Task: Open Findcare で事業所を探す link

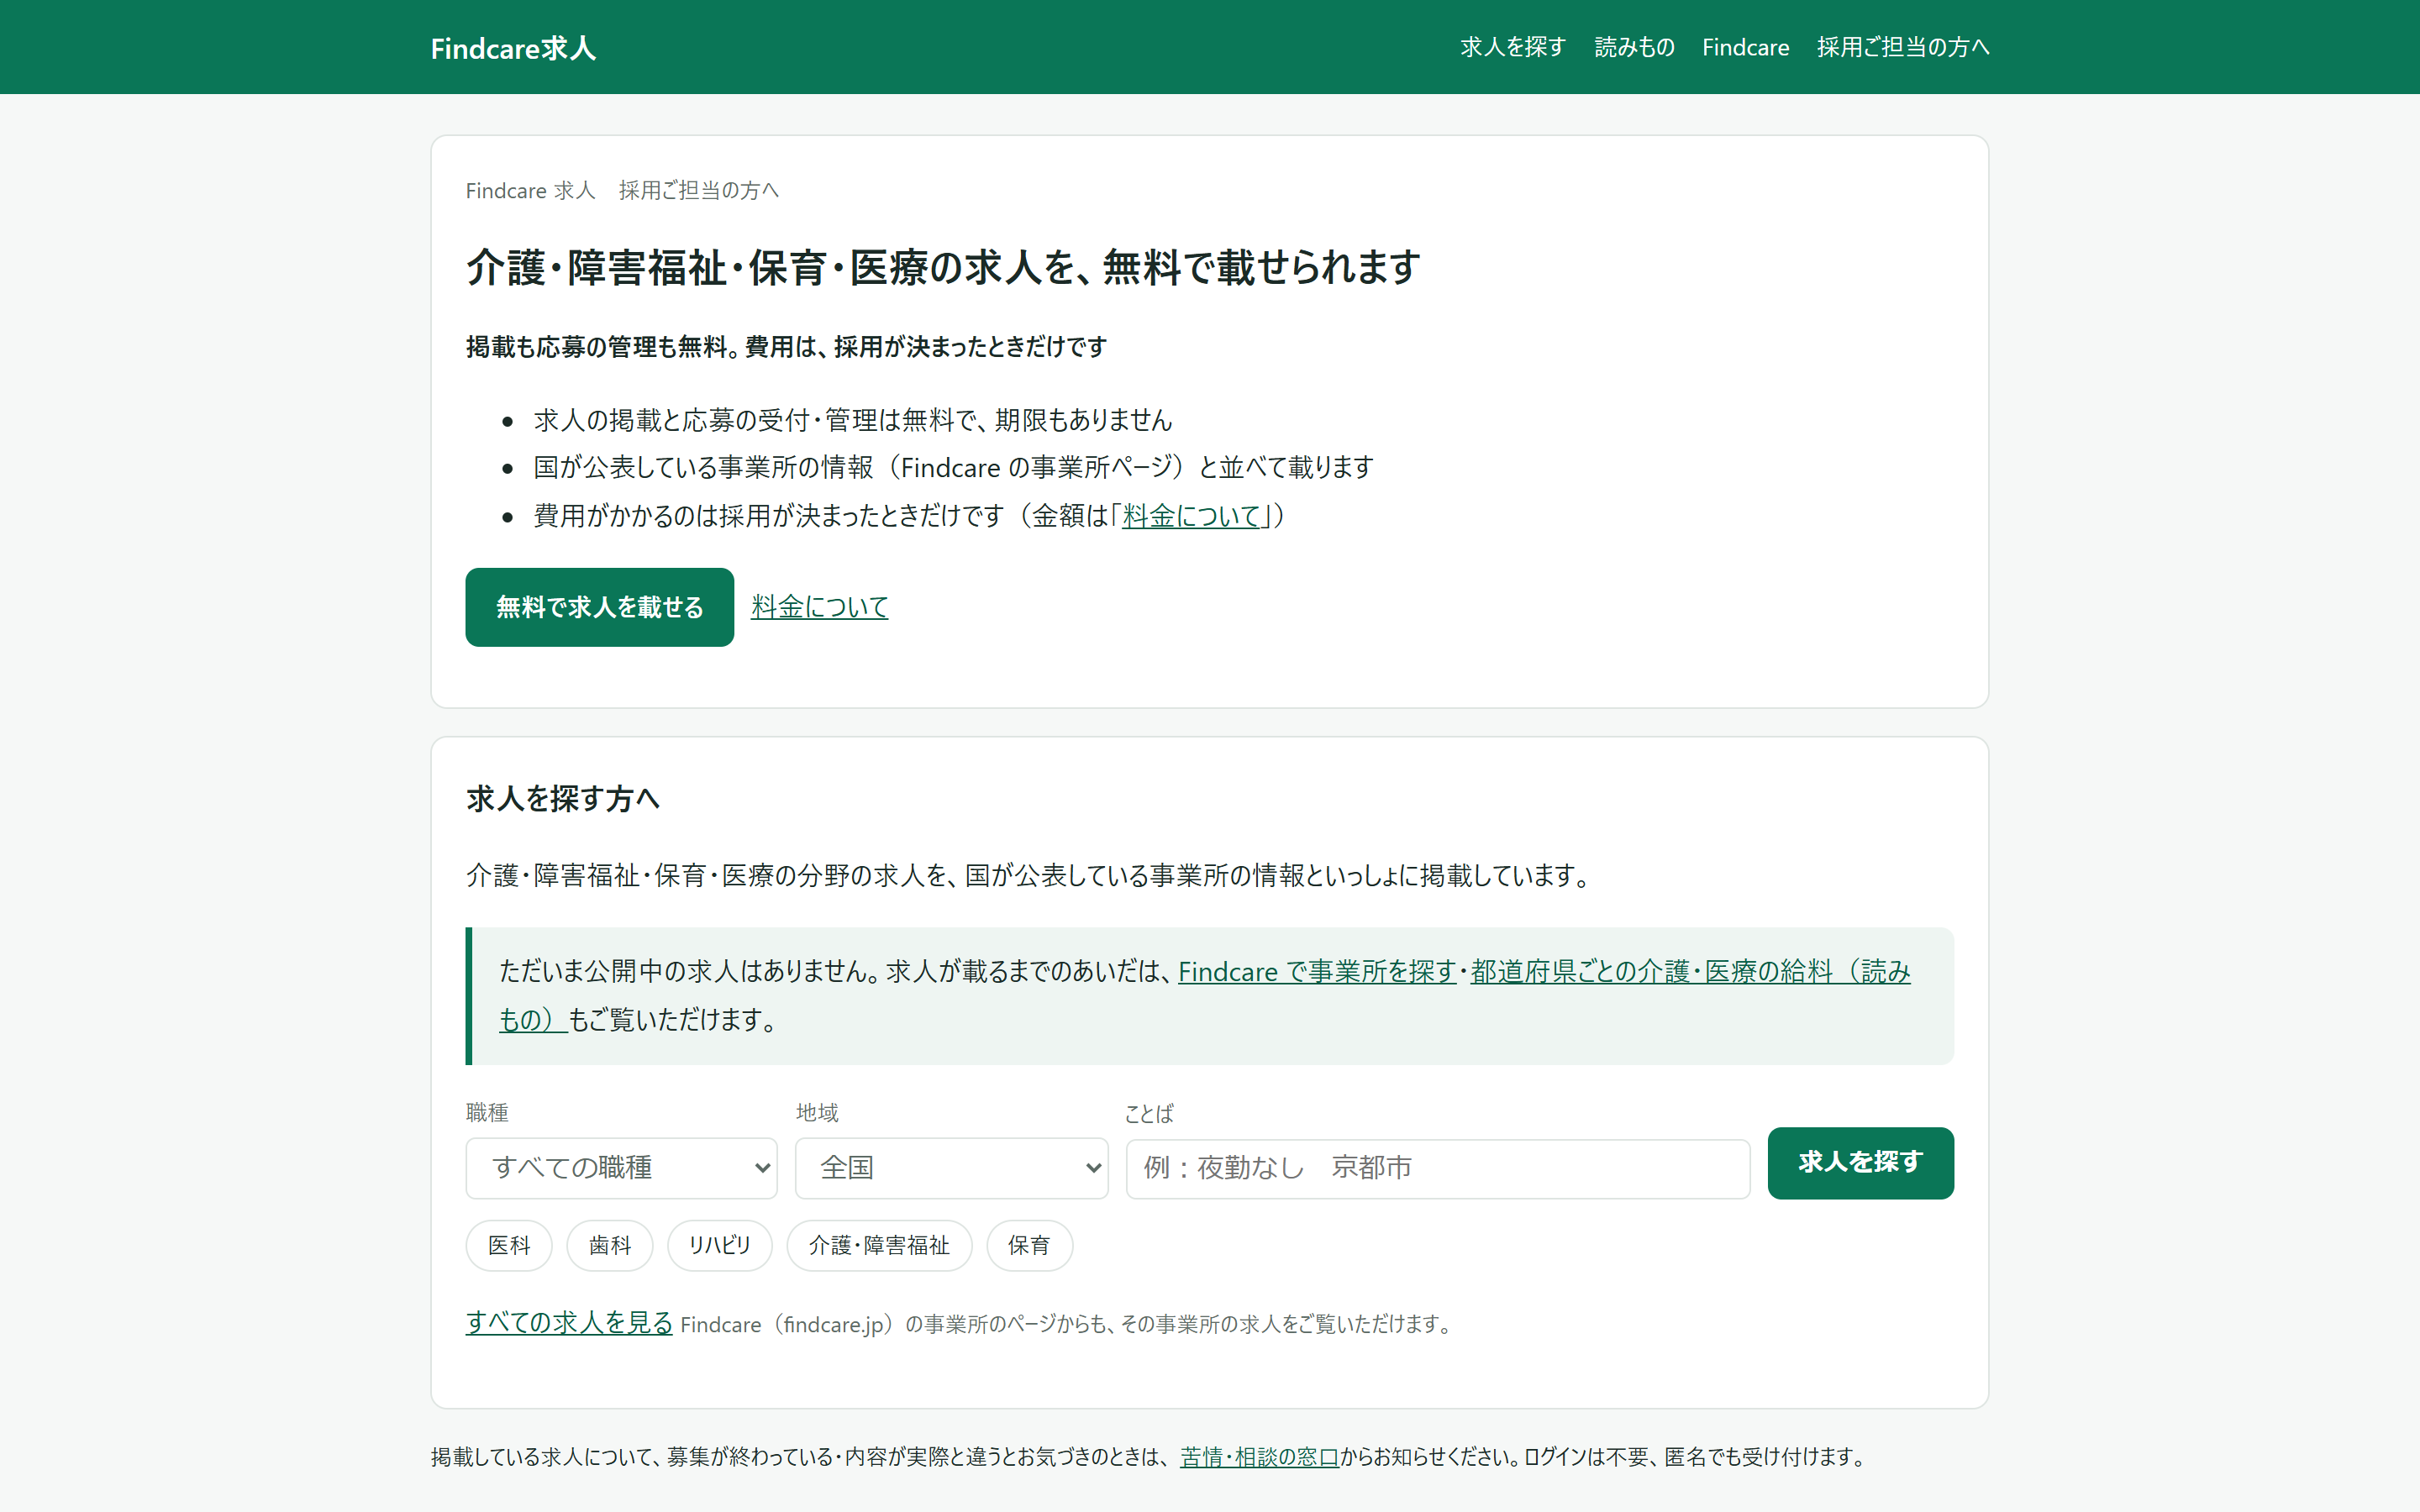Action: pyautogui.click(x=1316, y=971)
